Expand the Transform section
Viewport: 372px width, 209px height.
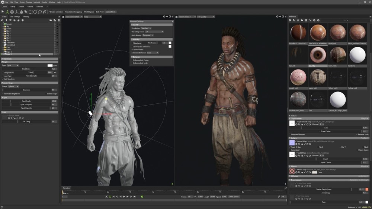click(30, 59)
